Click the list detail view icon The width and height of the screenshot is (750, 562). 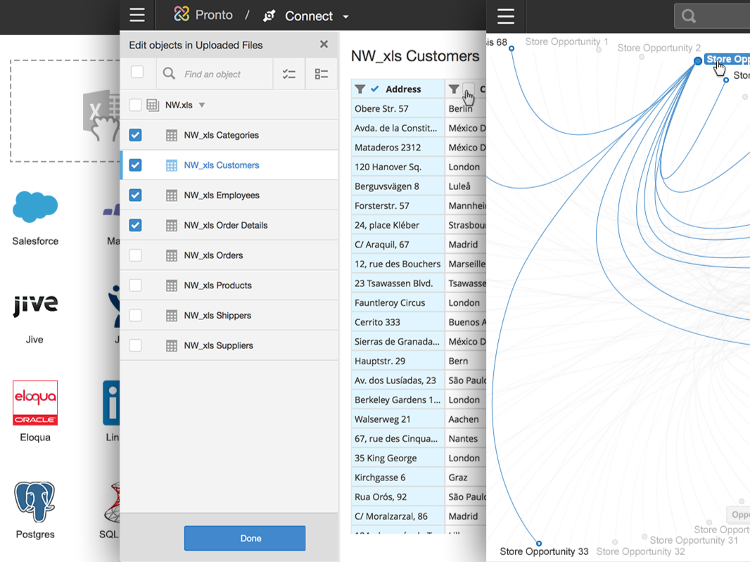coord(322,74)
